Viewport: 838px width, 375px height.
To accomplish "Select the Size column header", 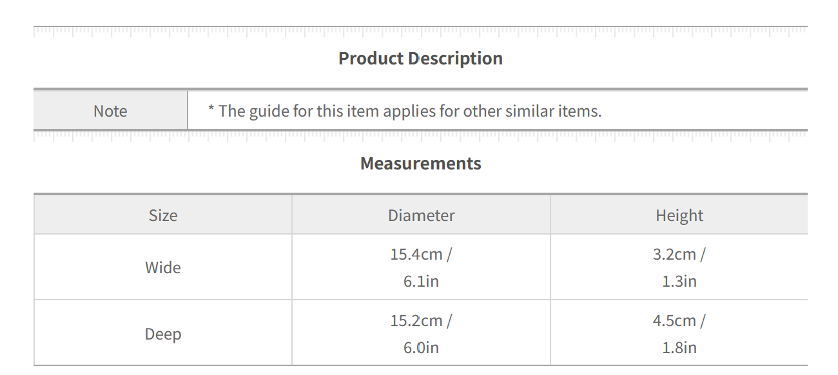I will pos(163,215).
